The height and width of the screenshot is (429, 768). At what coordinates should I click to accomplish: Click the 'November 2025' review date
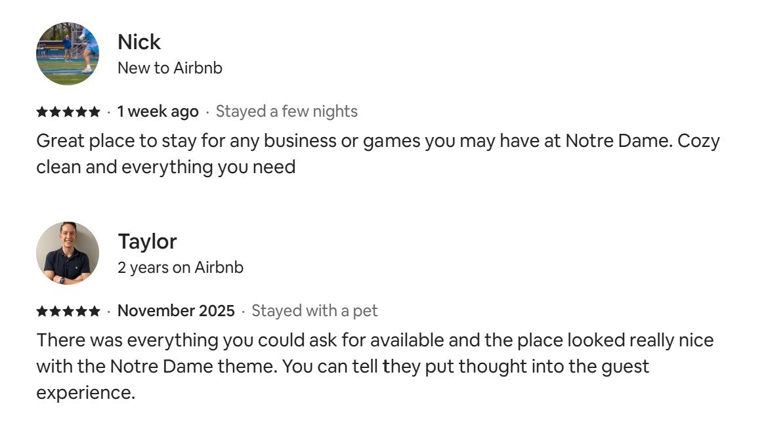(x=176, y=312)
